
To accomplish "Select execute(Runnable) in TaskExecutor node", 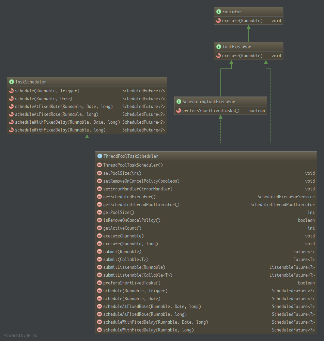I will click(242, 56).
